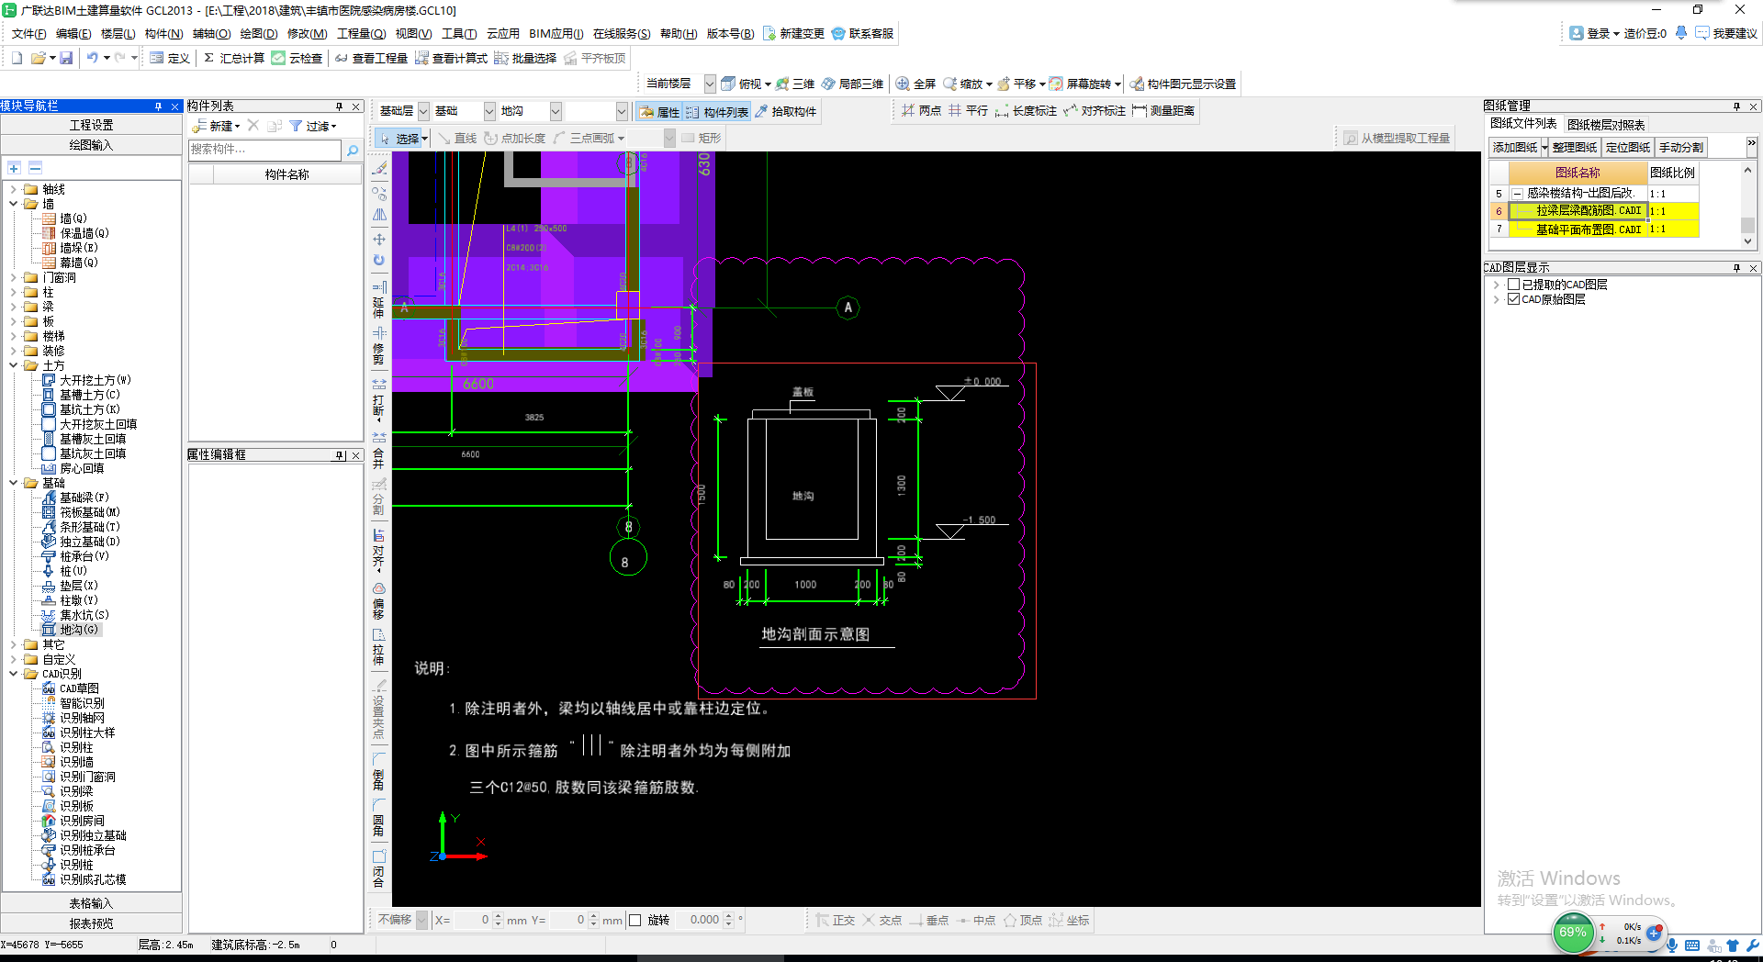Click the 延伸 extend tool
Screen dimensions: 1763x962
378,299
